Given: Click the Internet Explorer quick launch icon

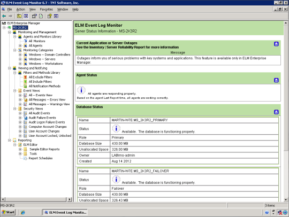Looking at the screenshot, I should (x=23, y=212).
